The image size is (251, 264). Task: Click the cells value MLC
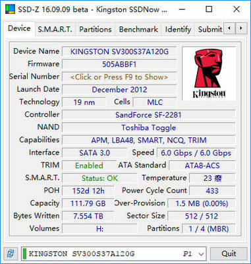click(x=155, y=102)
